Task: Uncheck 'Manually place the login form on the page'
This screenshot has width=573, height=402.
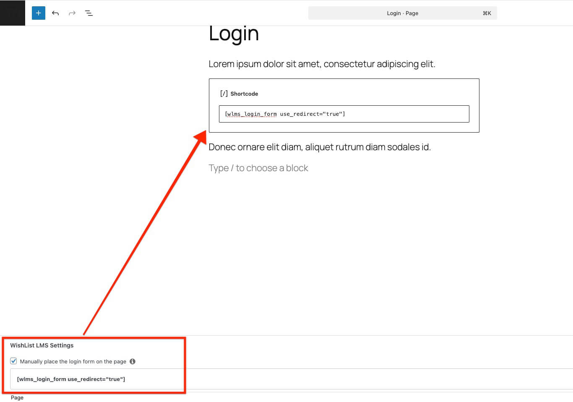Action: pyautogui.click(x=13, y=361)
